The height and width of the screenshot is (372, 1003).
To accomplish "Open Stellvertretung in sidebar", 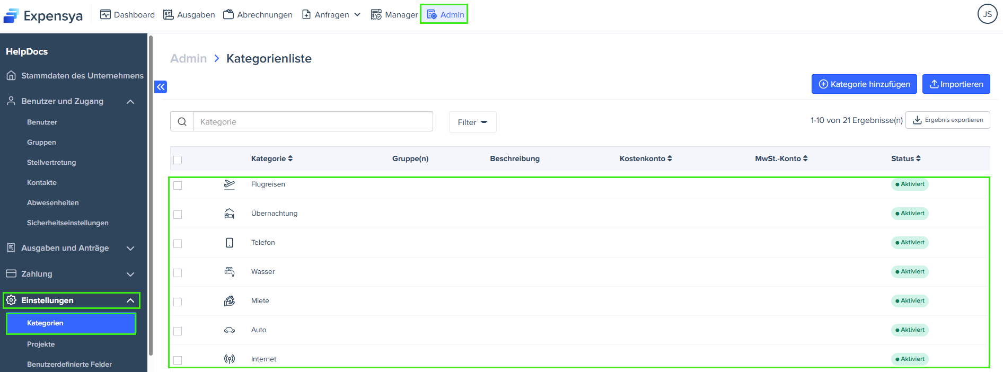I will (51, 162).
